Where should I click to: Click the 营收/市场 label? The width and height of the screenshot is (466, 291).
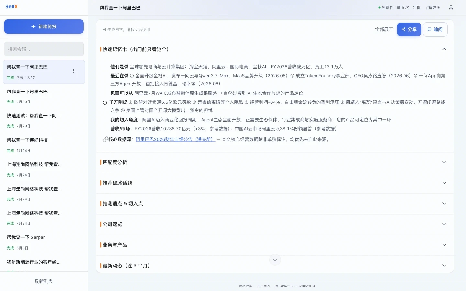[x=120, y=129]
